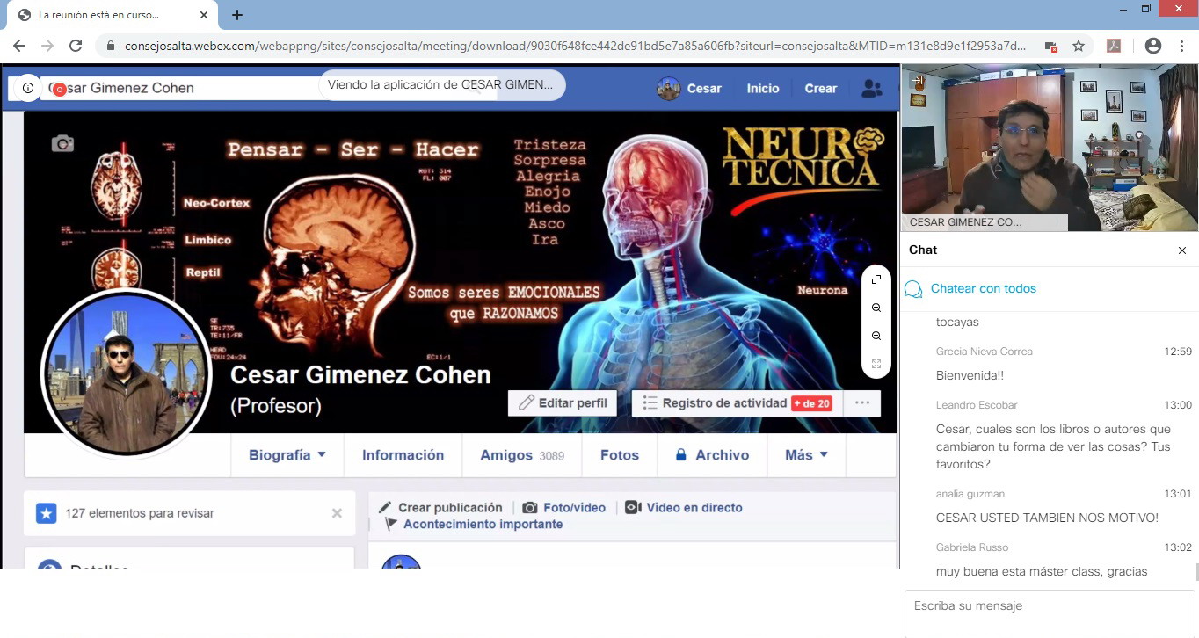Image resolution: width=1199 pixels, height=638 pixels.
Task: Expand the Más dropdown
Action: [807, 455]
